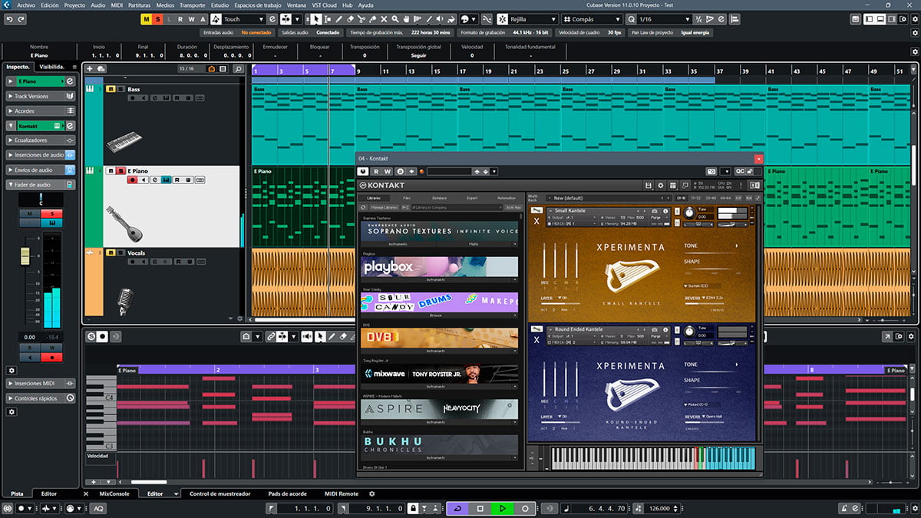Expand the Inserciones MIDI section

tap(41, 383)
